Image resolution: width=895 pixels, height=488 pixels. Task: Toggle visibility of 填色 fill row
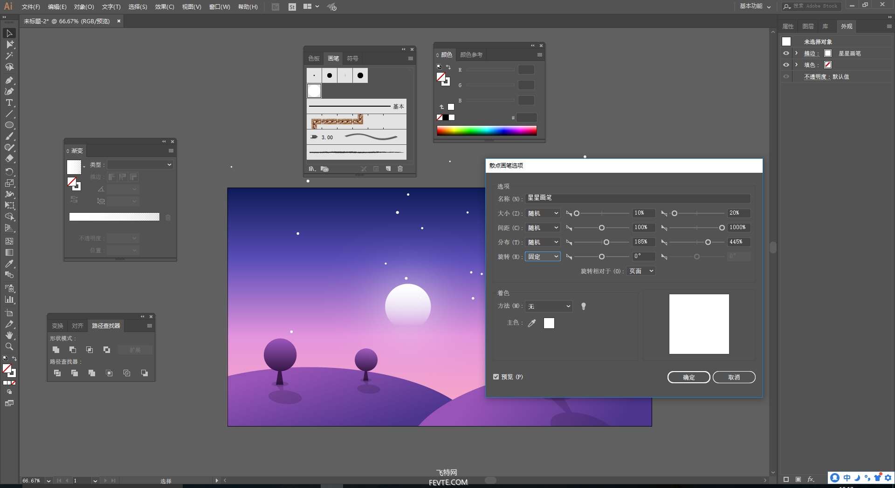coord(786,65)
